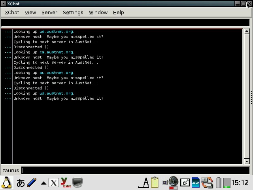The image size is (253, 190).
Task: Check the battery status icon
Action: tap(218, 182)
